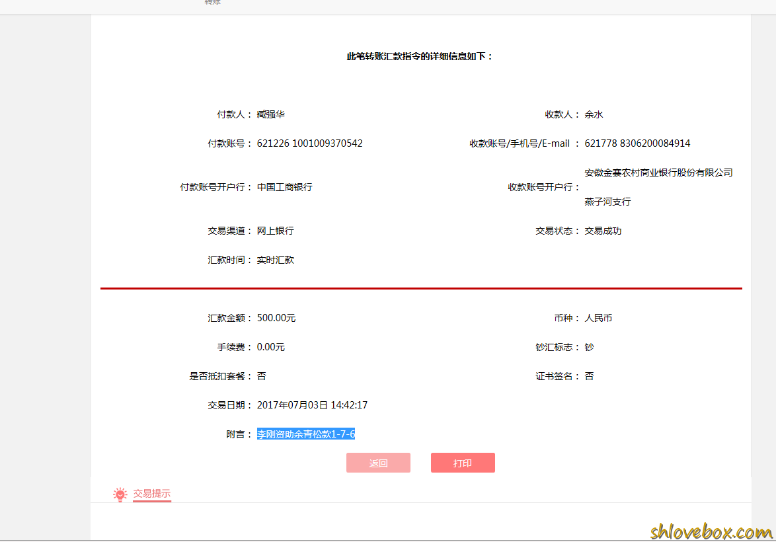Click the 汇款金额 label

[229, 318]
